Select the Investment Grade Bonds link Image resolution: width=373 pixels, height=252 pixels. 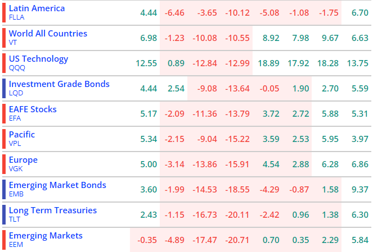click(x=59, y=84)
